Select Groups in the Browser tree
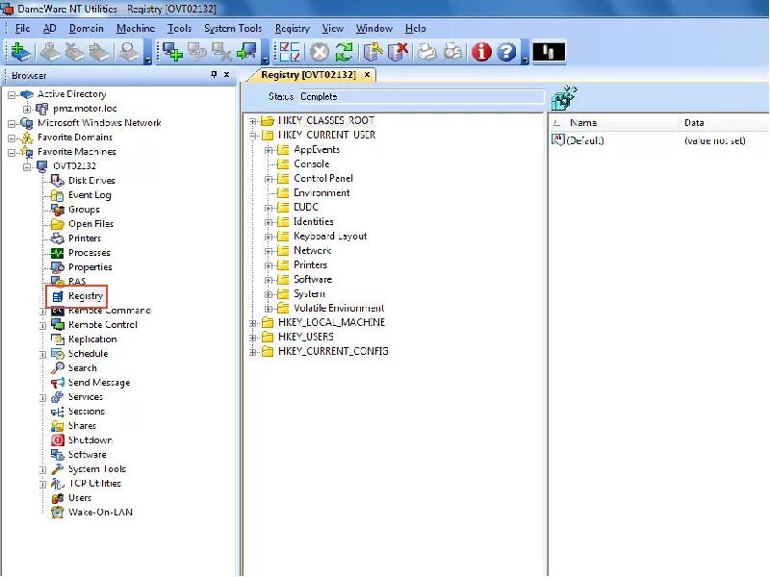770x577 pixels. click(x=84, y=210)
